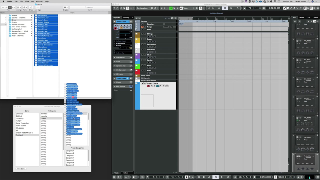Image resolution: width=320 pixels, height=180 pixels.
Task: Click Stop button in top transport
Action: click(225, 8)
